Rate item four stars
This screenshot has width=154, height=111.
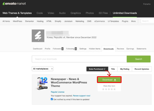tap(112, 89)
